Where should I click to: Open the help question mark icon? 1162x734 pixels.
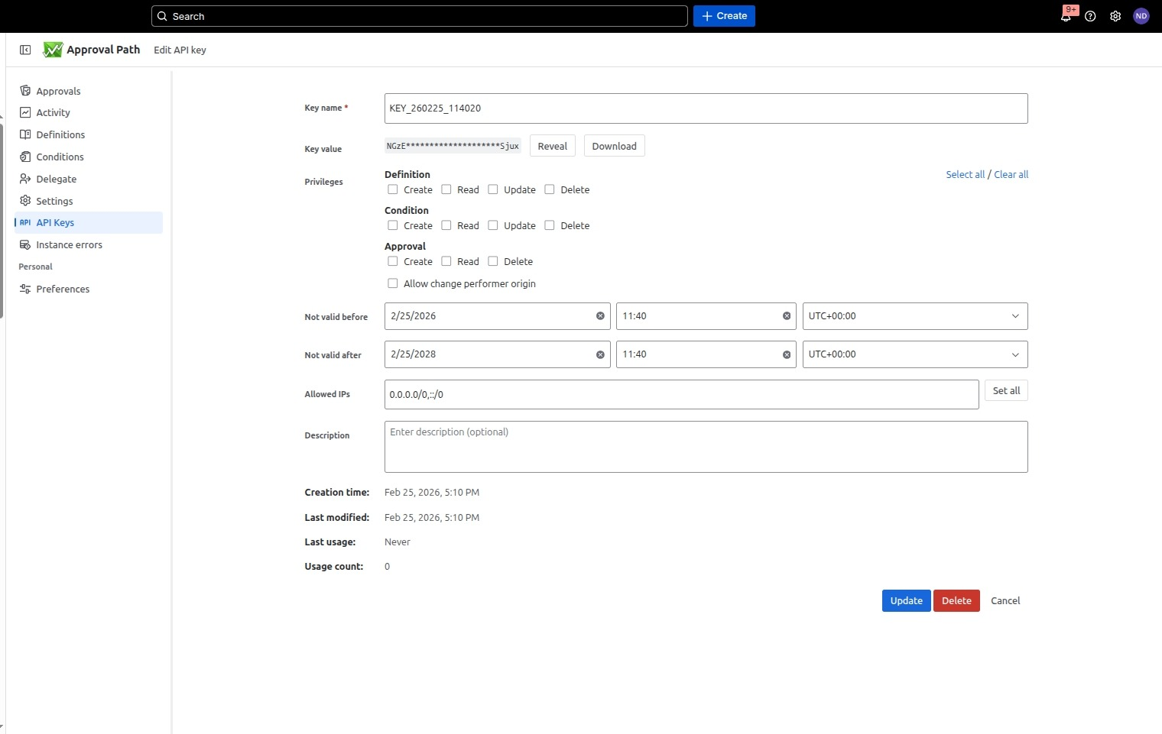pos(1090,16)
